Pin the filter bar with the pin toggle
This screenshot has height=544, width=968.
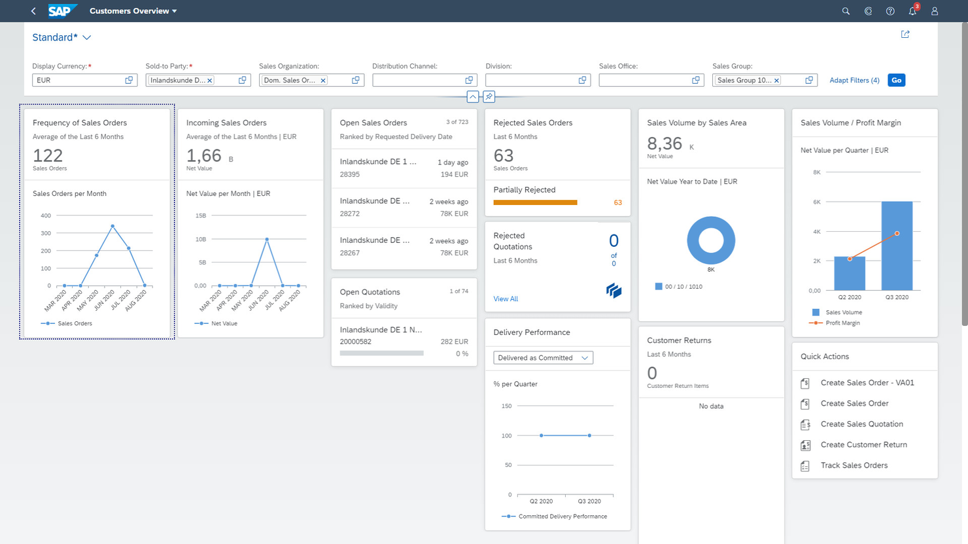click(489, 97)
